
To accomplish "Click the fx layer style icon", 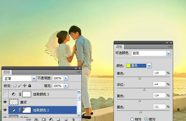I will (36, 120).
